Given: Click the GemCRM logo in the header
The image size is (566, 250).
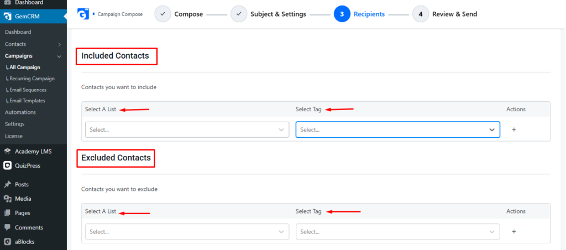Looking at the screenshot, I should [83, 14].
